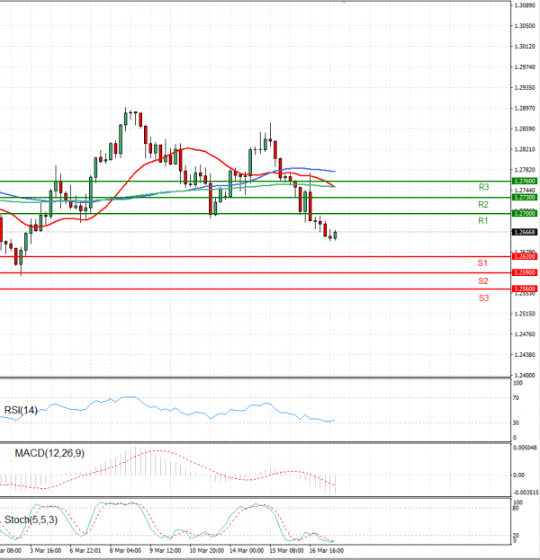Click the 1.28590 price axis value
Image resolution: width=540 pixels, height=560 pixels.
click(525, 129)
